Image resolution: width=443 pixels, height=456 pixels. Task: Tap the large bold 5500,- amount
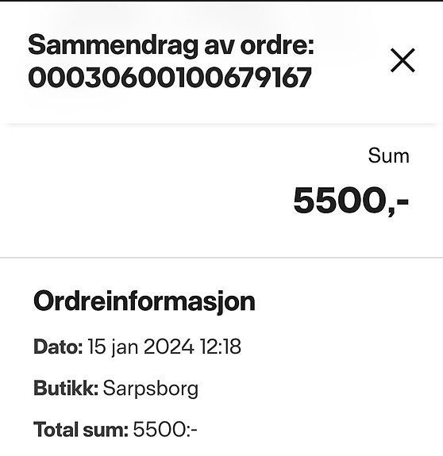tap(351, 201)
